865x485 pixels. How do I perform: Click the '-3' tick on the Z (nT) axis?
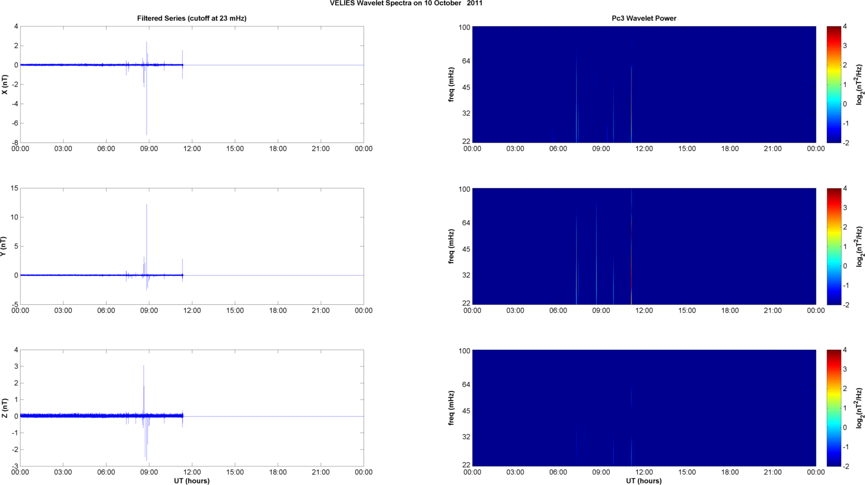click(15, 466)
